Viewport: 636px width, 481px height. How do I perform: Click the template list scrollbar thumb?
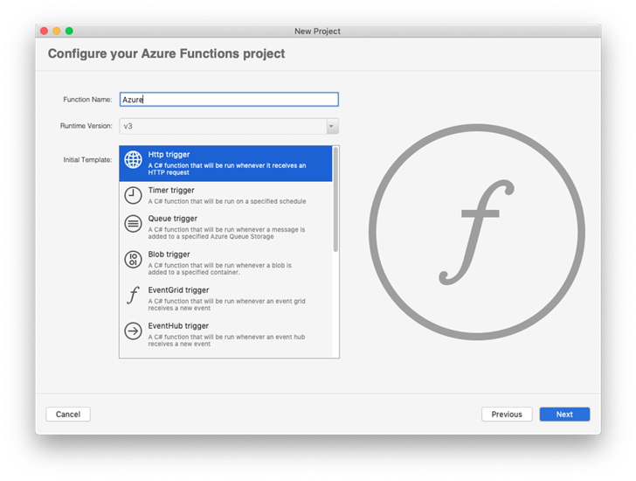pyautogui.click(x=335, y=199)
